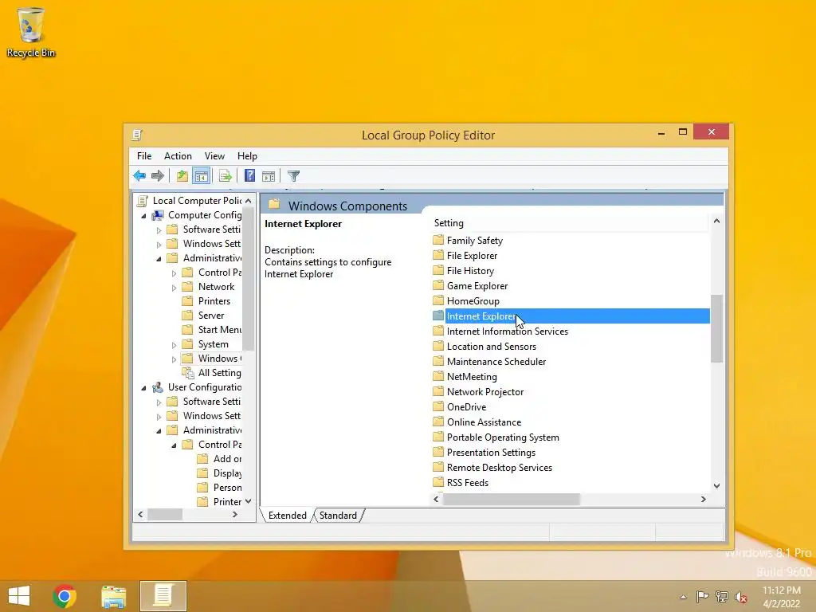Open File Explorer from taskbar
This screenshot has width=816, height=612.
[113, 596]
